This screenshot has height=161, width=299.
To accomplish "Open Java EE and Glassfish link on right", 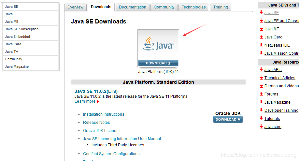I will point(282,21).
